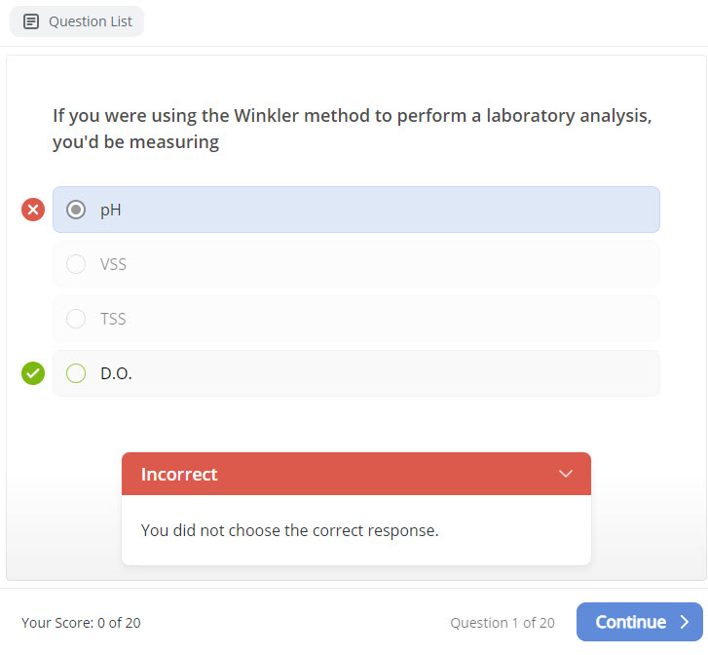
Task: Click the green checkmark correct-answer icon
Action: 33,373
